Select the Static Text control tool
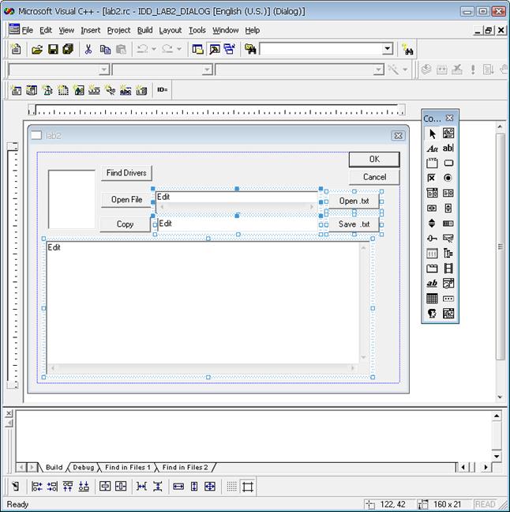This screenshot has width=510, height=512. (x=432, y=149)
